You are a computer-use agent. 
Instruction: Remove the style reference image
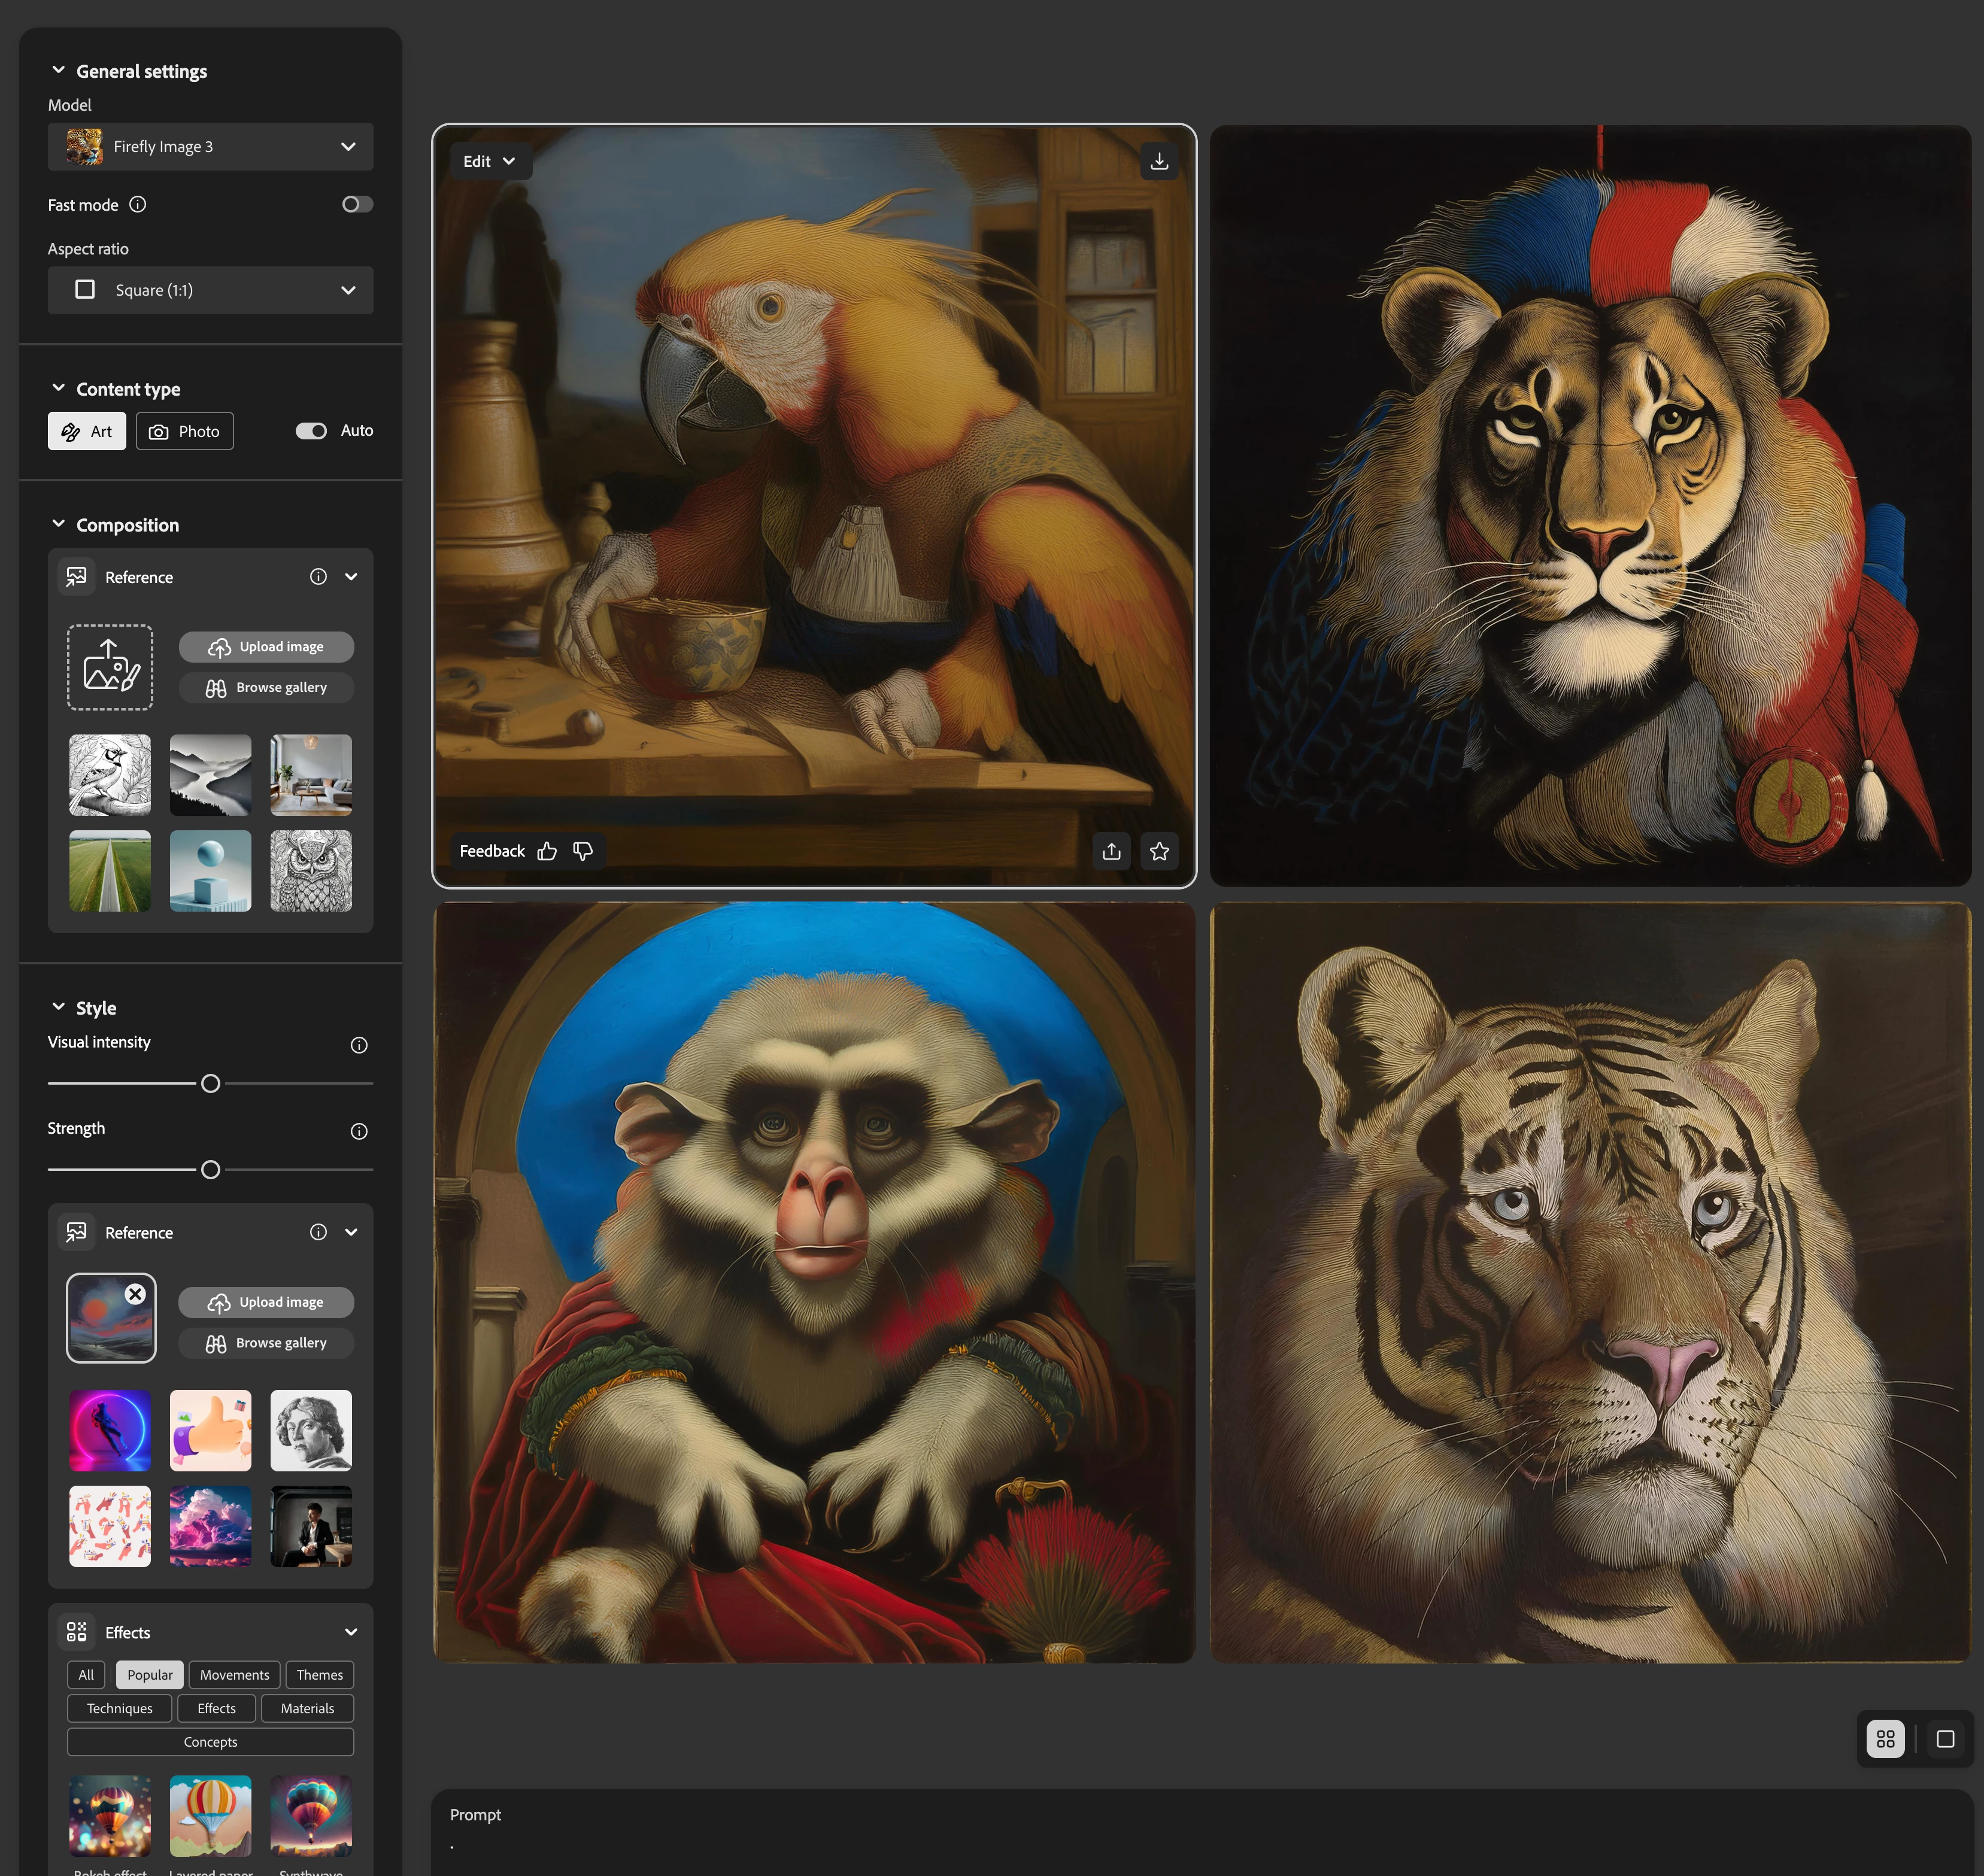(x=136, y=1294)
